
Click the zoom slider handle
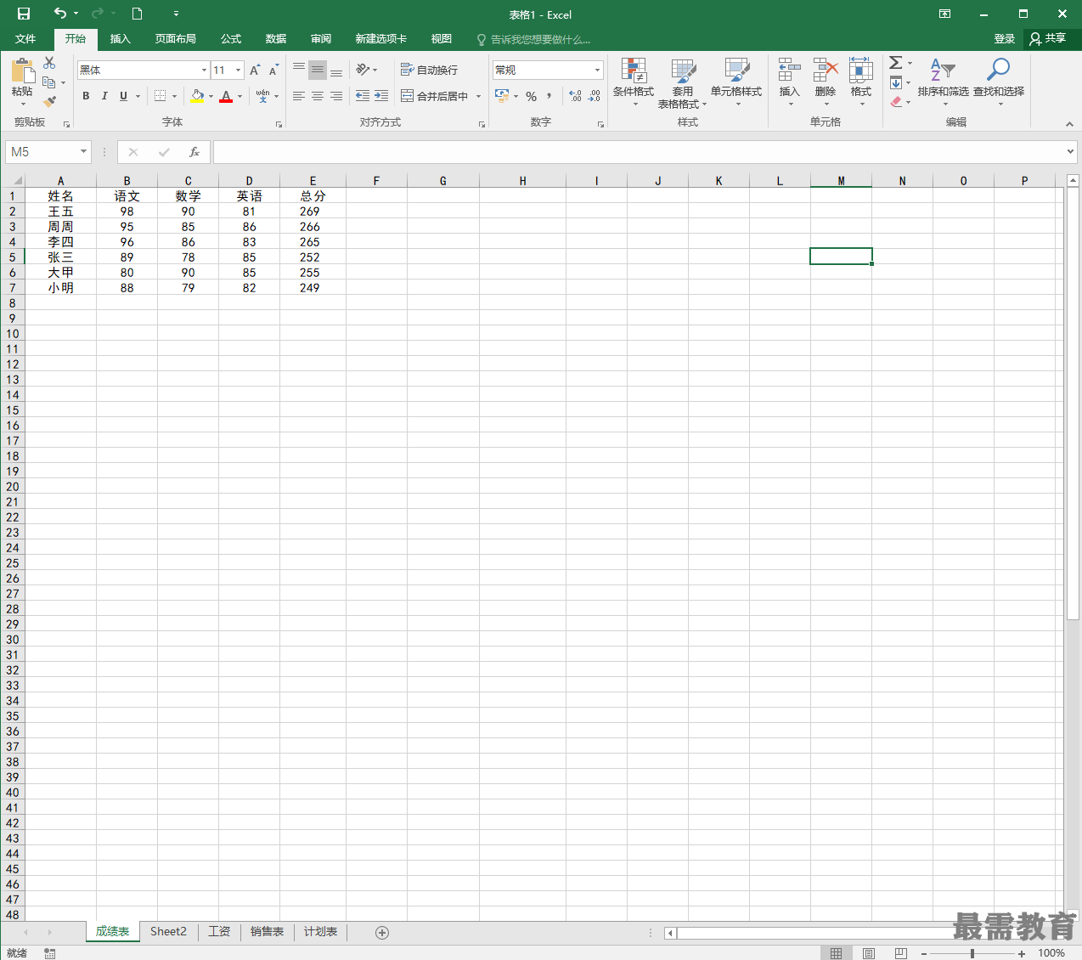[x=972, y=953]
